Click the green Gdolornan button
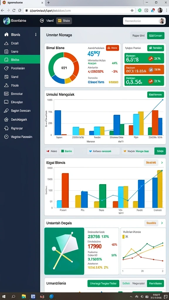Viewport: 169px width, 300px height. click(156, 35)
